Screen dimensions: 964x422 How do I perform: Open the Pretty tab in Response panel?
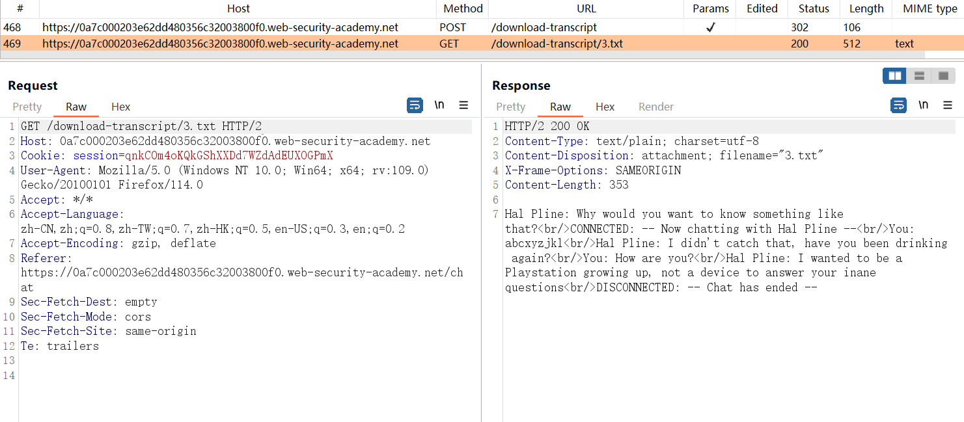click(x=510, y=107)
